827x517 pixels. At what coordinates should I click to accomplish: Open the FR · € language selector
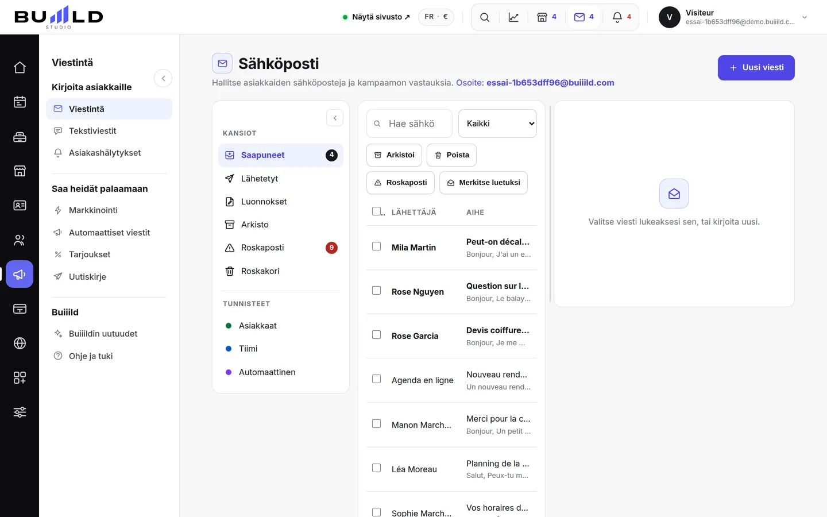click(436, 17)
